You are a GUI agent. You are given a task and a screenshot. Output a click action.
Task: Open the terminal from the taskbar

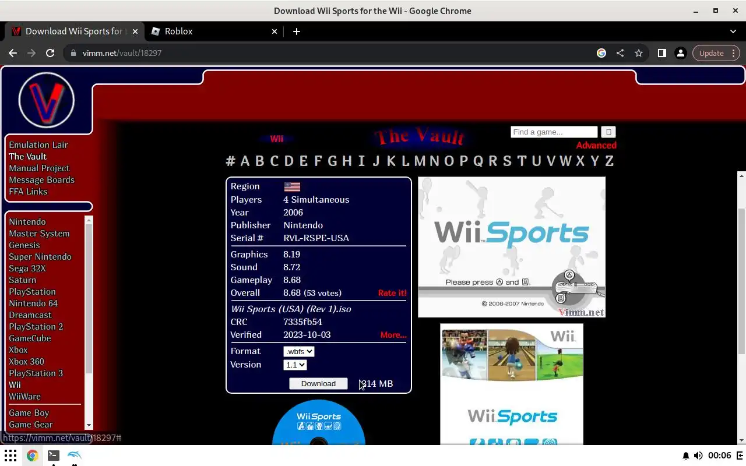tap(53, 456)
